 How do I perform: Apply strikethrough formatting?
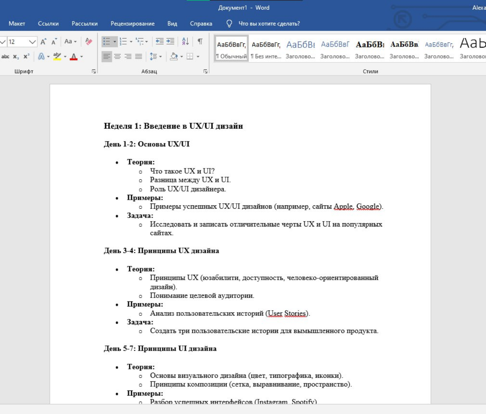(x=5, y=56)
